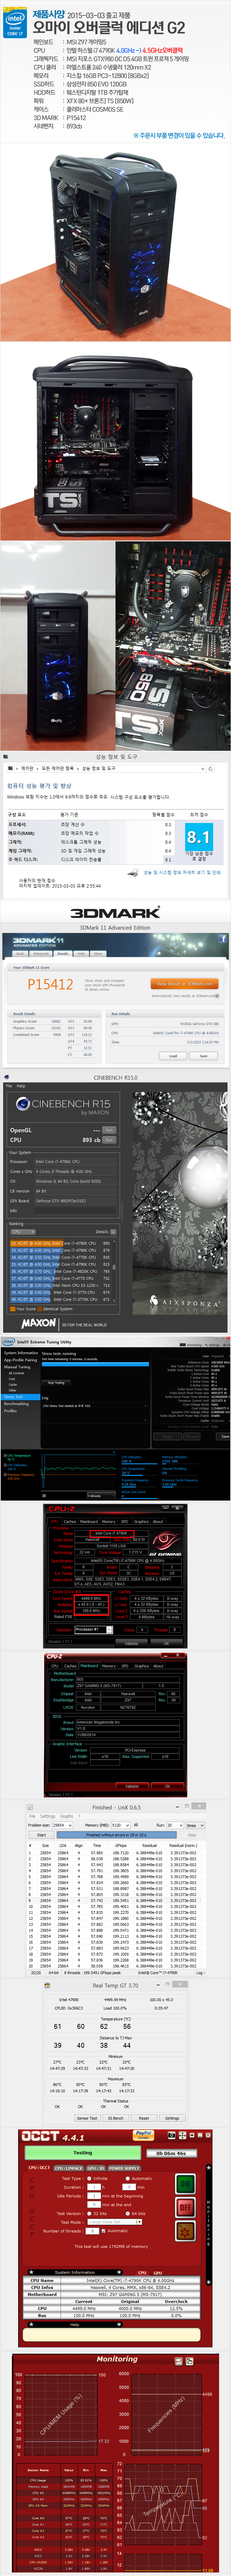Select Infinite test type radio in OCCT
Screen dimensions: 231x2576
coord(89,2178)
